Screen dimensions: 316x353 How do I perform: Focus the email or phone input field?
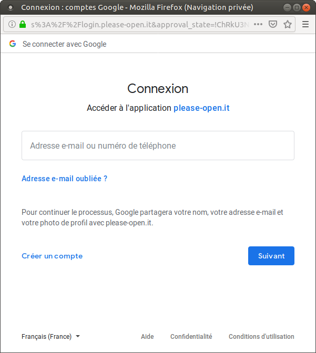(158, 146)
